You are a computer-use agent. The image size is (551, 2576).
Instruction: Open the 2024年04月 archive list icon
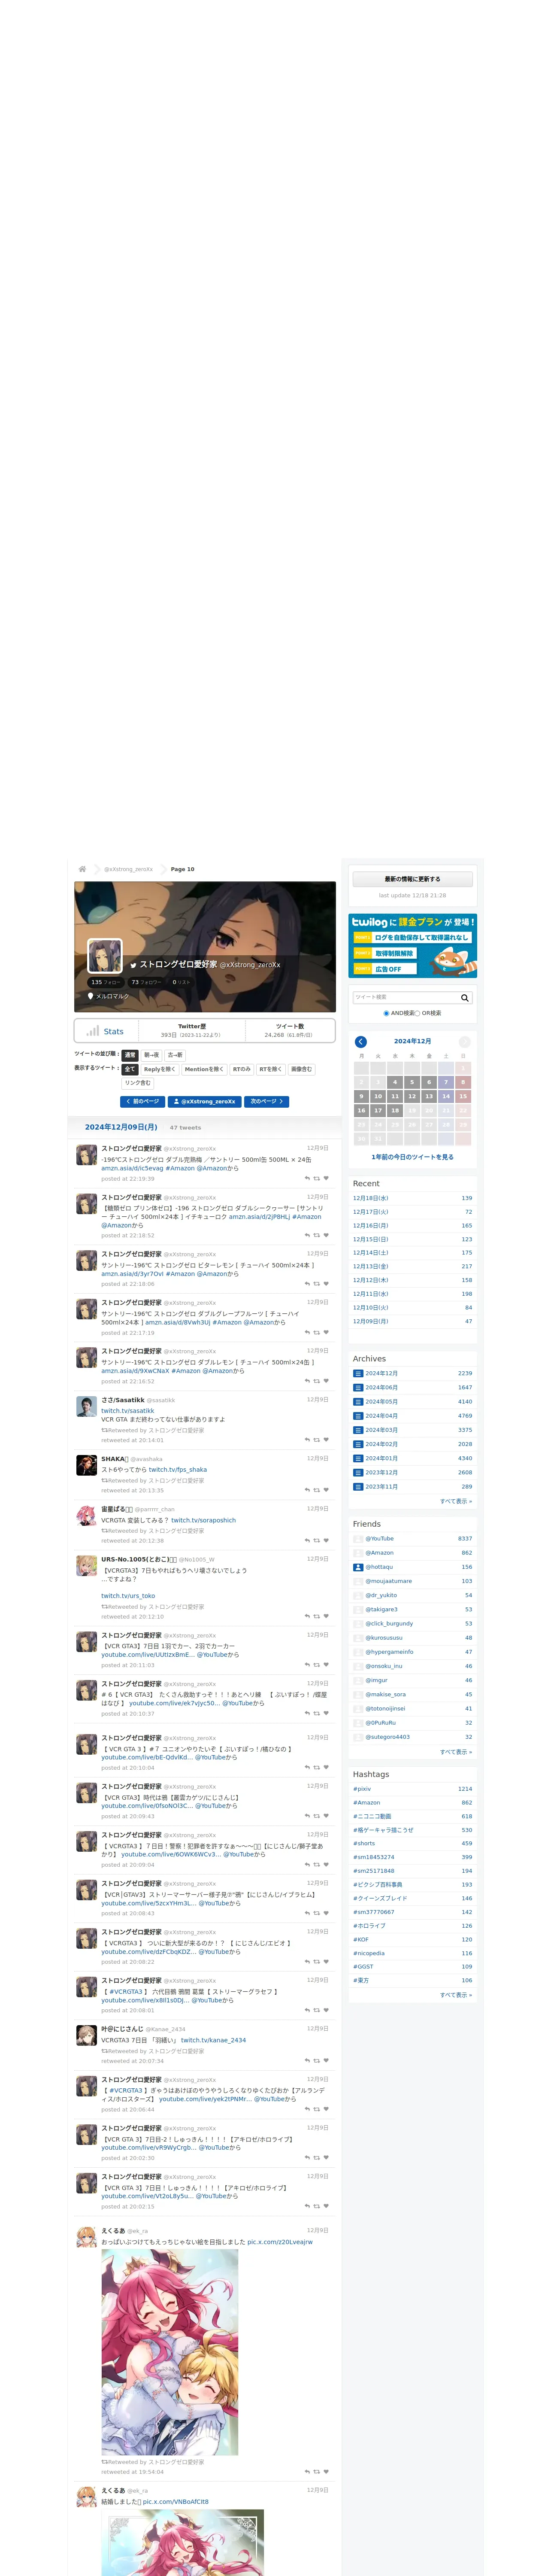coord(358,1415)
